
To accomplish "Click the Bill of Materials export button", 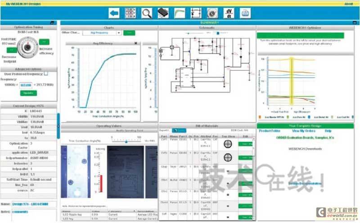I will (x=179, y=130).
